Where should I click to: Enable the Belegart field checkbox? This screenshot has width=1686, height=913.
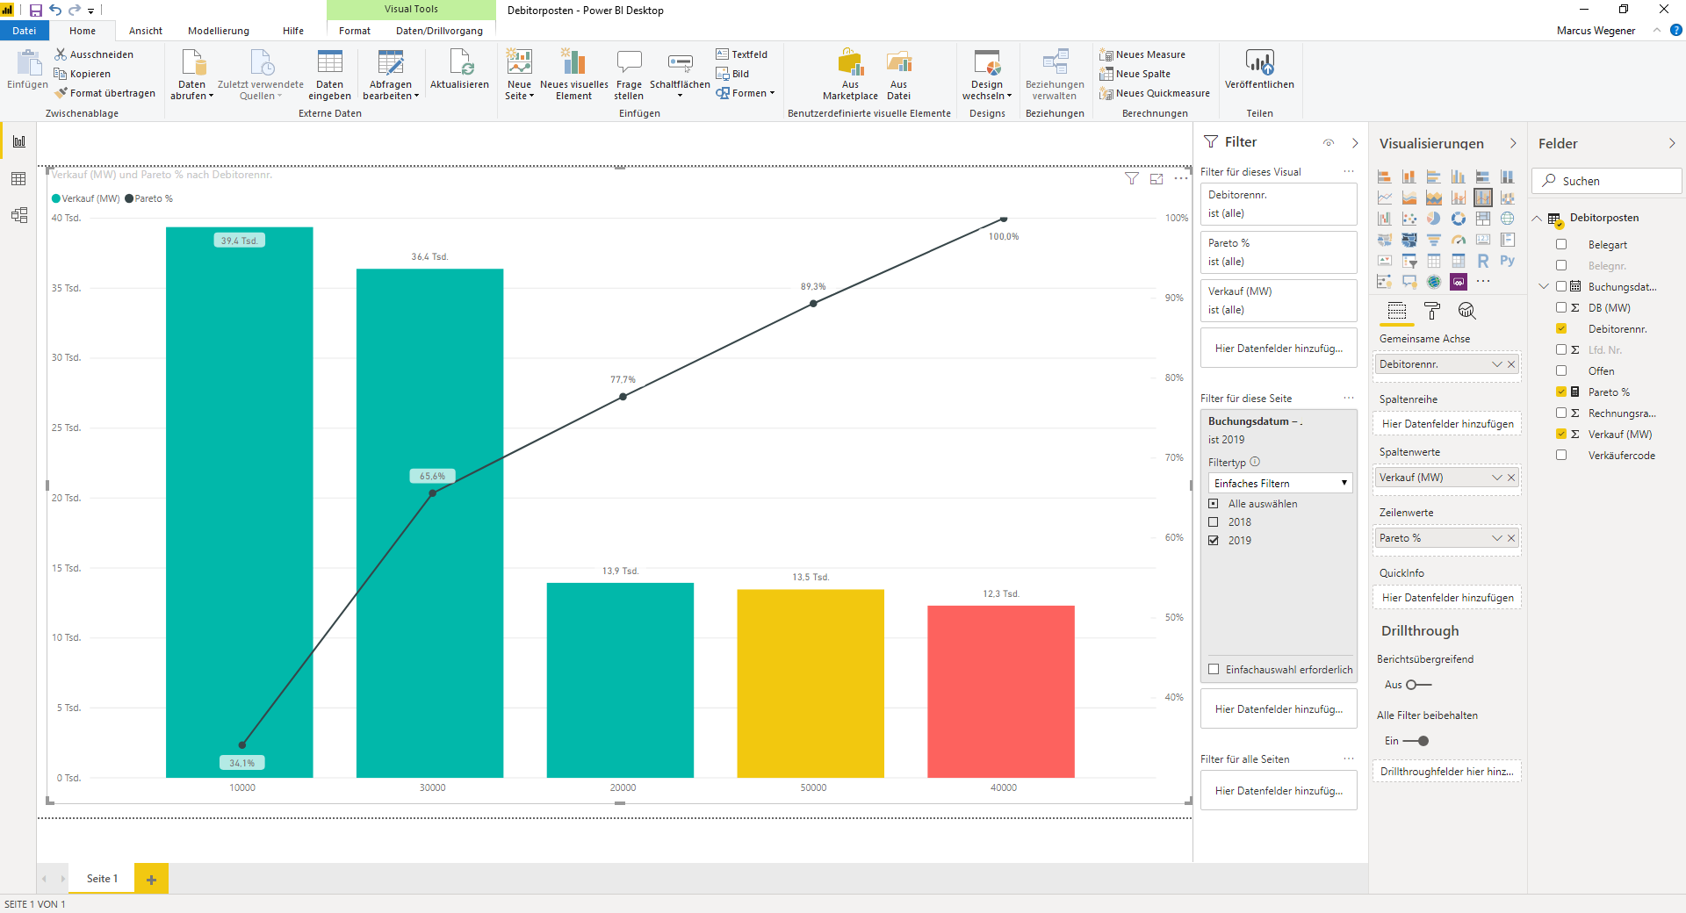(x=1561, y=245)
